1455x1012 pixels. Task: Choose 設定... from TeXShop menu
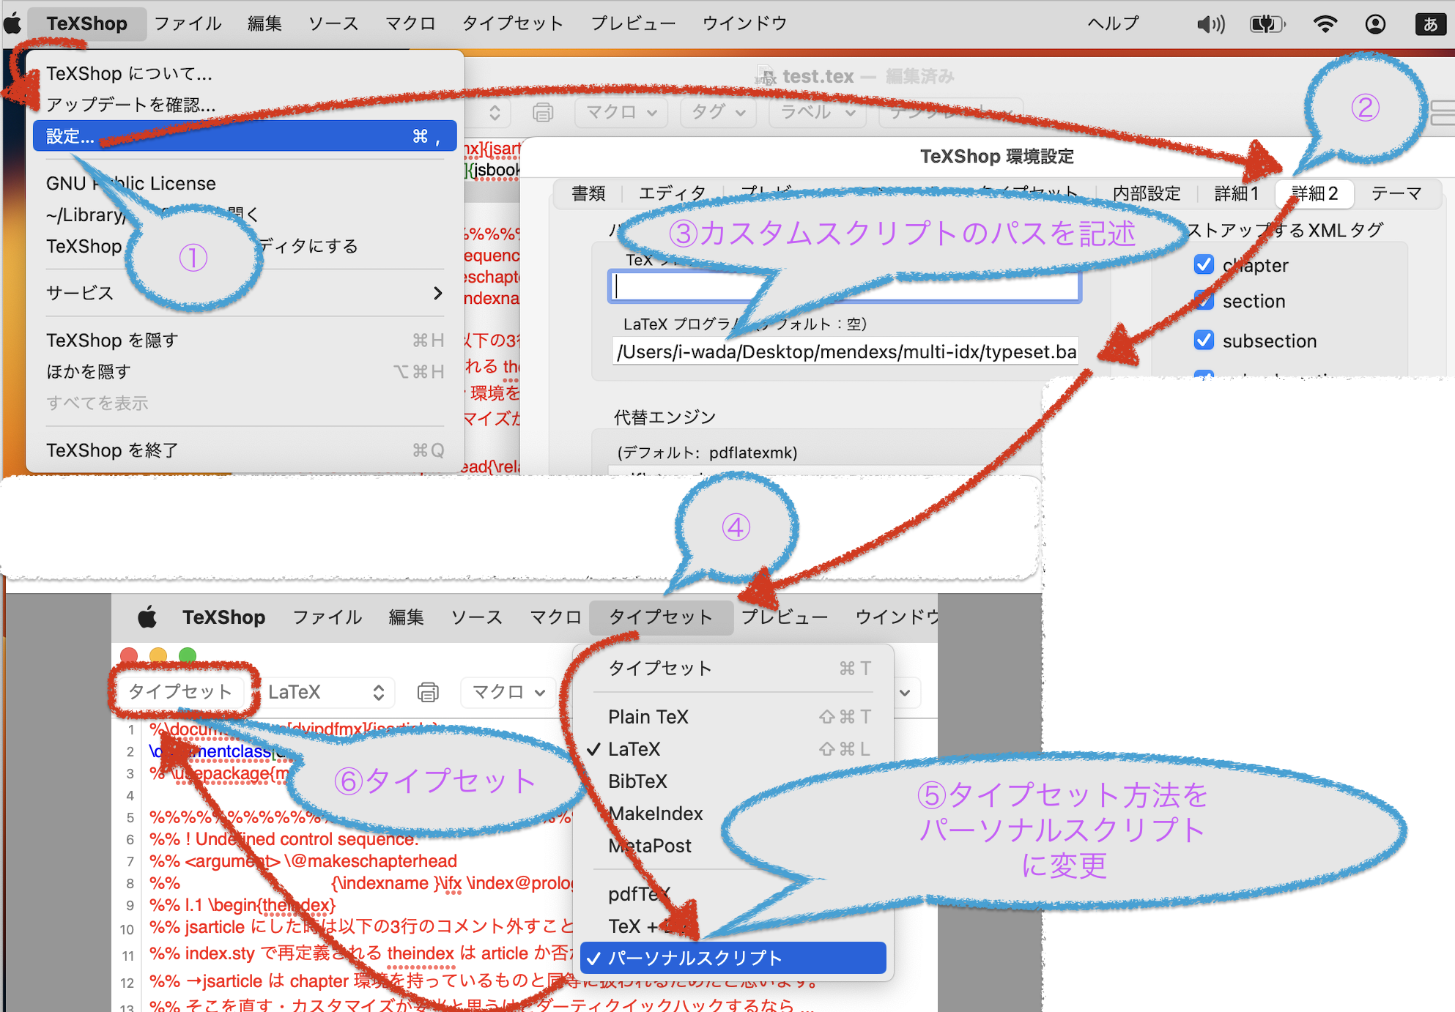245,136
